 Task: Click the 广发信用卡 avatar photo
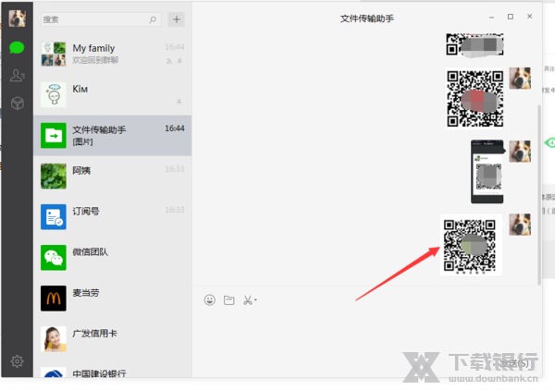(x=54, y=339)
